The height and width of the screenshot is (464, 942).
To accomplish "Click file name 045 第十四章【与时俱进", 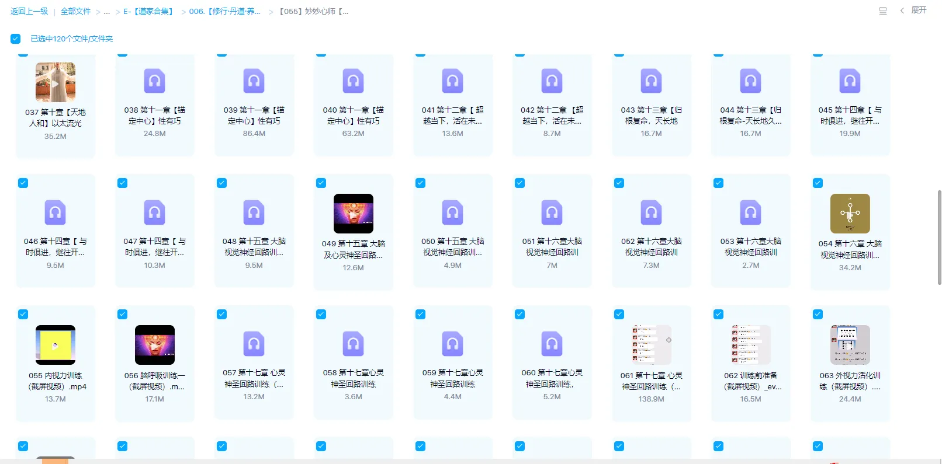I will [850, 116].
